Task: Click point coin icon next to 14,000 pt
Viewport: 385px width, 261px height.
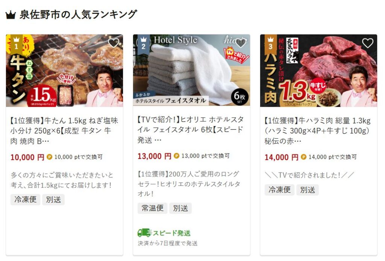Action: click(x=303, y=157)
